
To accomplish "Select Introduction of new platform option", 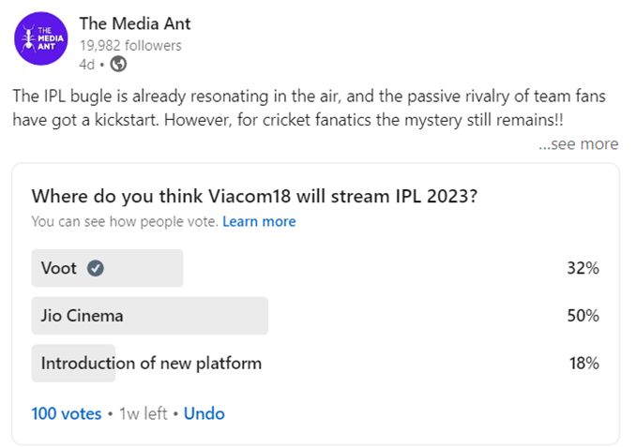I will click(315, 363).
